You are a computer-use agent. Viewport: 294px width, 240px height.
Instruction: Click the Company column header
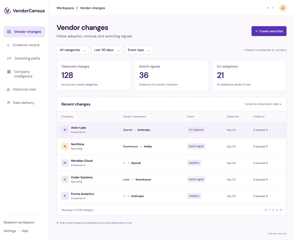pyautogui.click(x=67, y=117)
